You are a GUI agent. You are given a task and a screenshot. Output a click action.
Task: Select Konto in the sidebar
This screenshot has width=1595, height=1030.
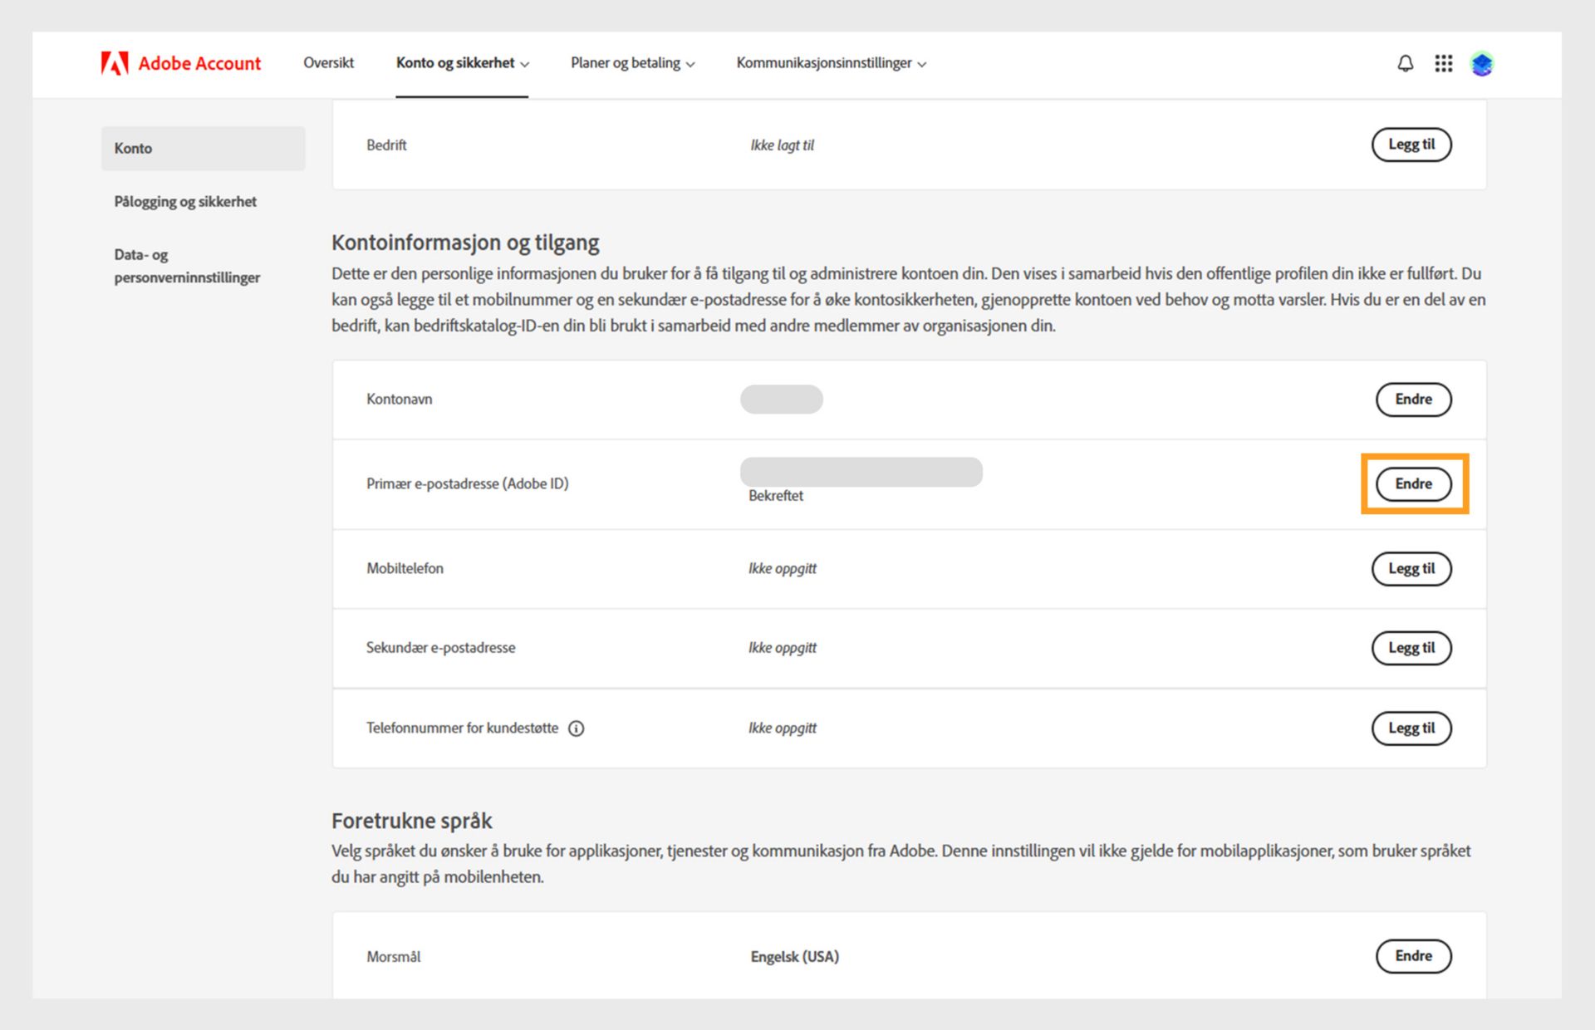click(x=204, y=149)
